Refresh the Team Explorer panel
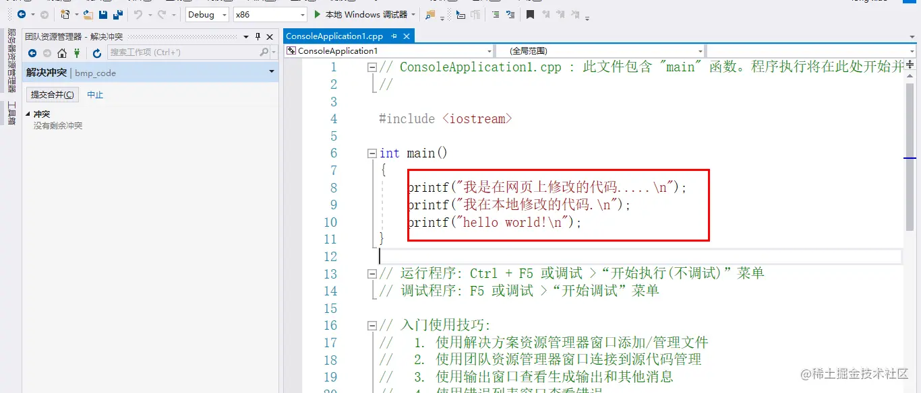 tap(97, 52)
